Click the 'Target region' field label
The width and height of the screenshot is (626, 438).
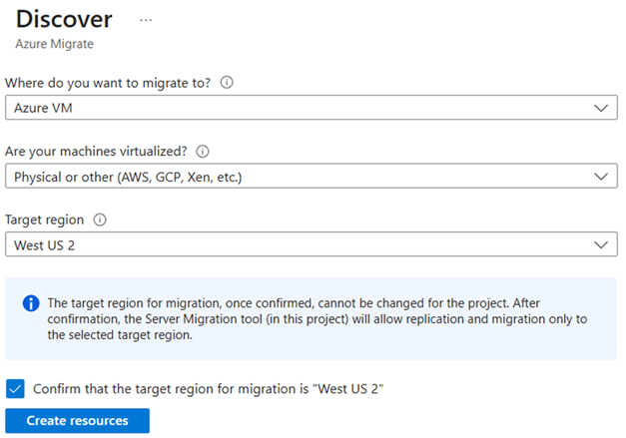click(45, 220)
